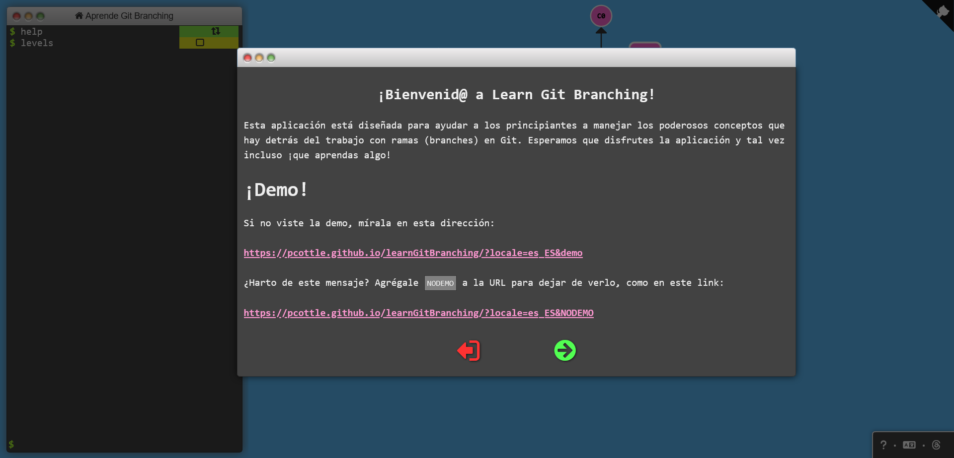
Task: Click the home icon next to Aprende Git Branching
Action: pos(79,15)
